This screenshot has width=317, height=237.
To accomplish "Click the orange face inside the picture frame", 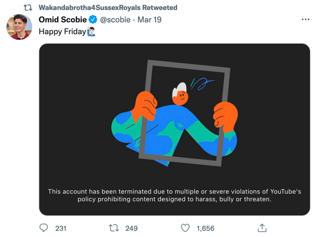I will [181, 97].
